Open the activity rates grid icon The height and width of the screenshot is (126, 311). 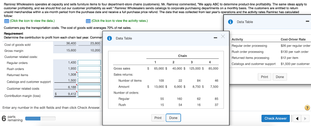(x=88, y=21)
